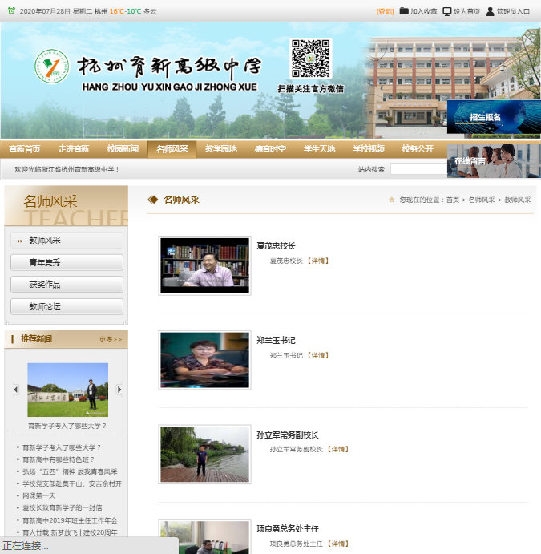This screenshot has width=541, height=554.
Task: Open the 教学园地 navigation item
Action: point(221,149)
